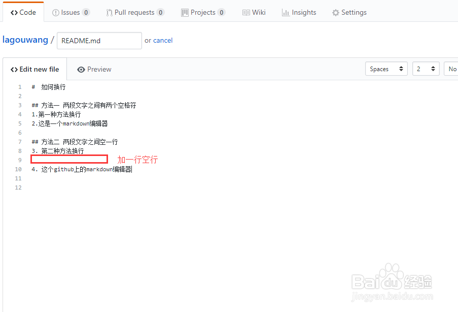Screen dimensions: 458x312
Task: Click the Projects board icon
Action: pyautogui.click(x=185, y=13)
